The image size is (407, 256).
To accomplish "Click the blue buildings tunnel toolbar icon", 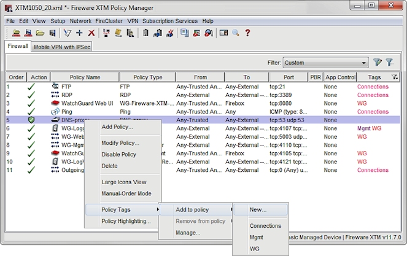I will [158, 33].
